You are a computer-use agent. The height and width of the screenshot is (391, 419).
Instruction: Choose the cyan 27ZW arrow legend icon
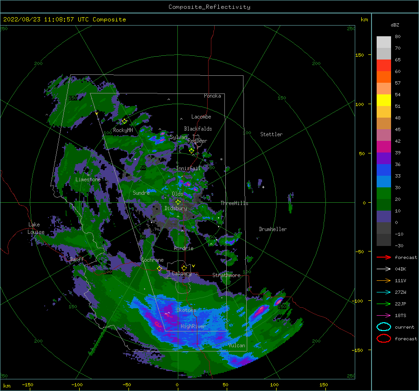[x=384, y=292]
